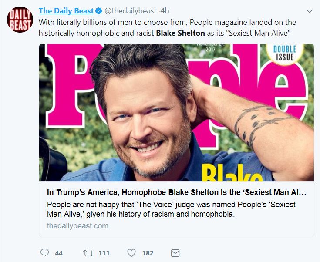Retweet with the arrows icon

coord(88,253)
